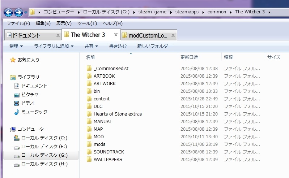Image resolution: width=289 pixels, height=178 pixels.
Task: Click the ライブラリ icon in the sidebar
Action: pyautogui.click(x=13, y=77)
